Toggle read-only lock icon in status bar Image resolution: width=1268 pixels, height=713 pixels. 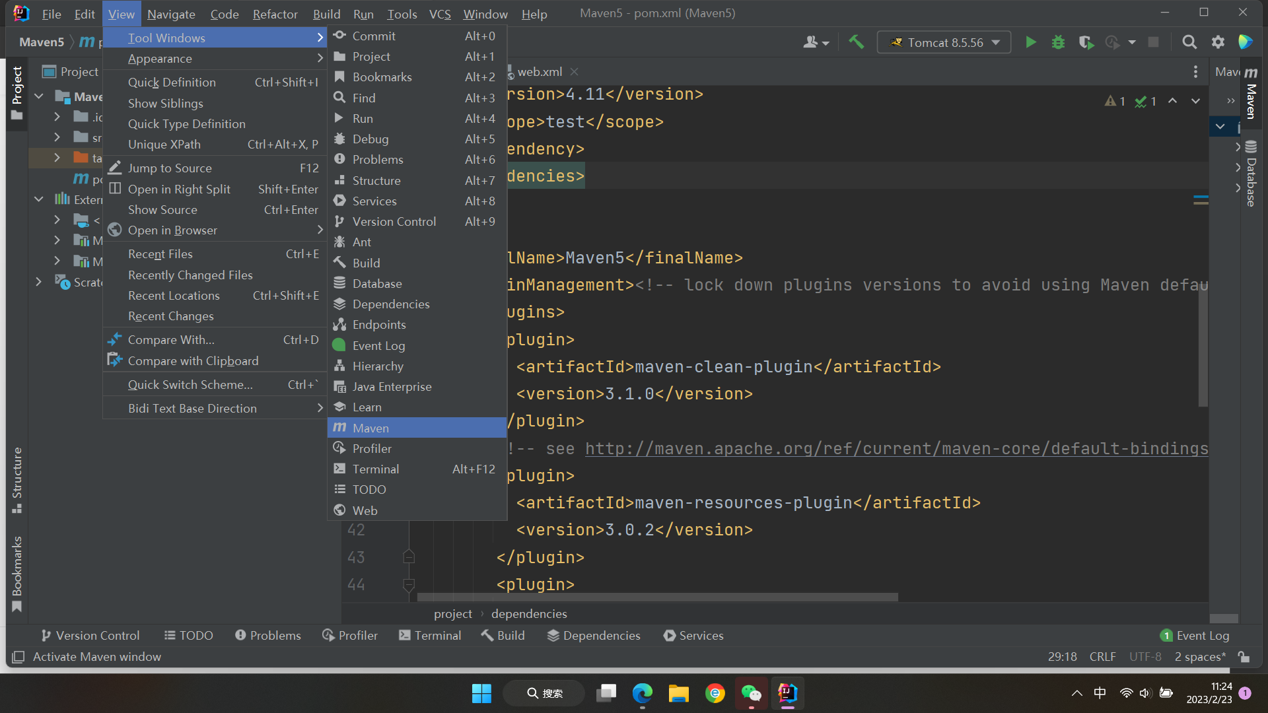coord(1244,656)
